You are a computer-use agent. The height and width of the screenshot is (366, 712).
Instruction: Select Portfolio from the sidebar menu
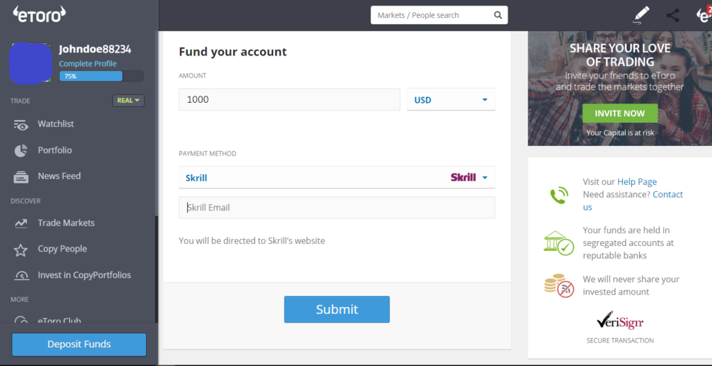pyautogui.click(x=55, y=151)
